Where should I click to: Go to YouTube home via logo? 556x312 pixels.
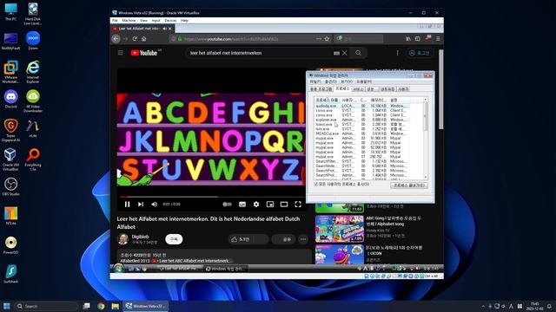click(x=144, y=53)
